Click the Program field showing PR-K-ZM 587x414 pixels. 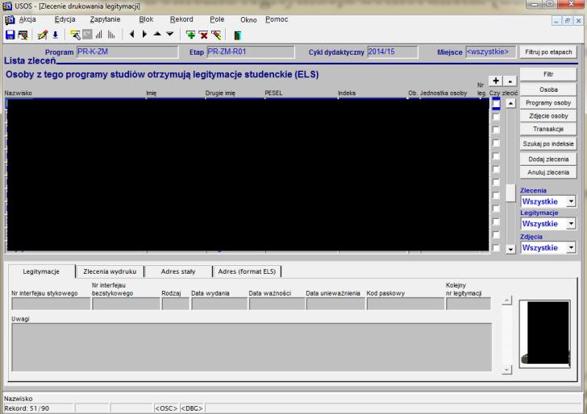127,52
